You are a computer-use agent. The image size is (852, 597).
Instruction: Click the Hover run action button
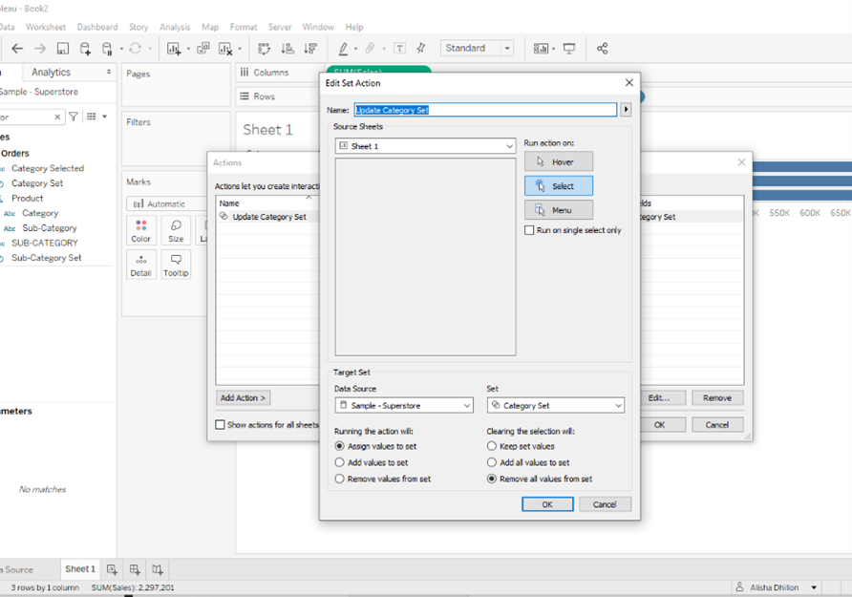coord(558,161)
